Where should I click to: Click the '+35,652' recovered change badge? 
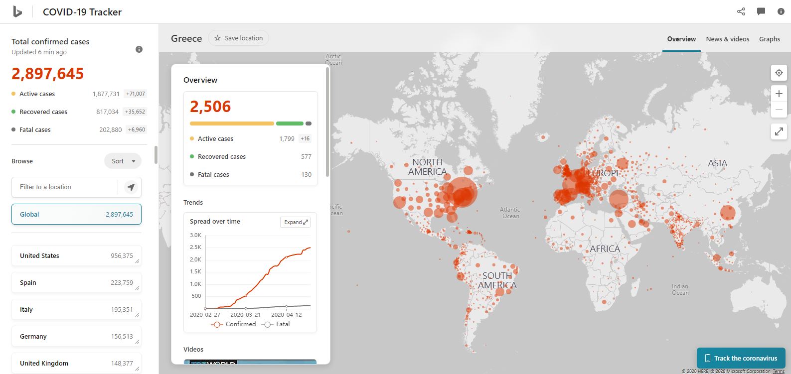(x=135, y=112)
